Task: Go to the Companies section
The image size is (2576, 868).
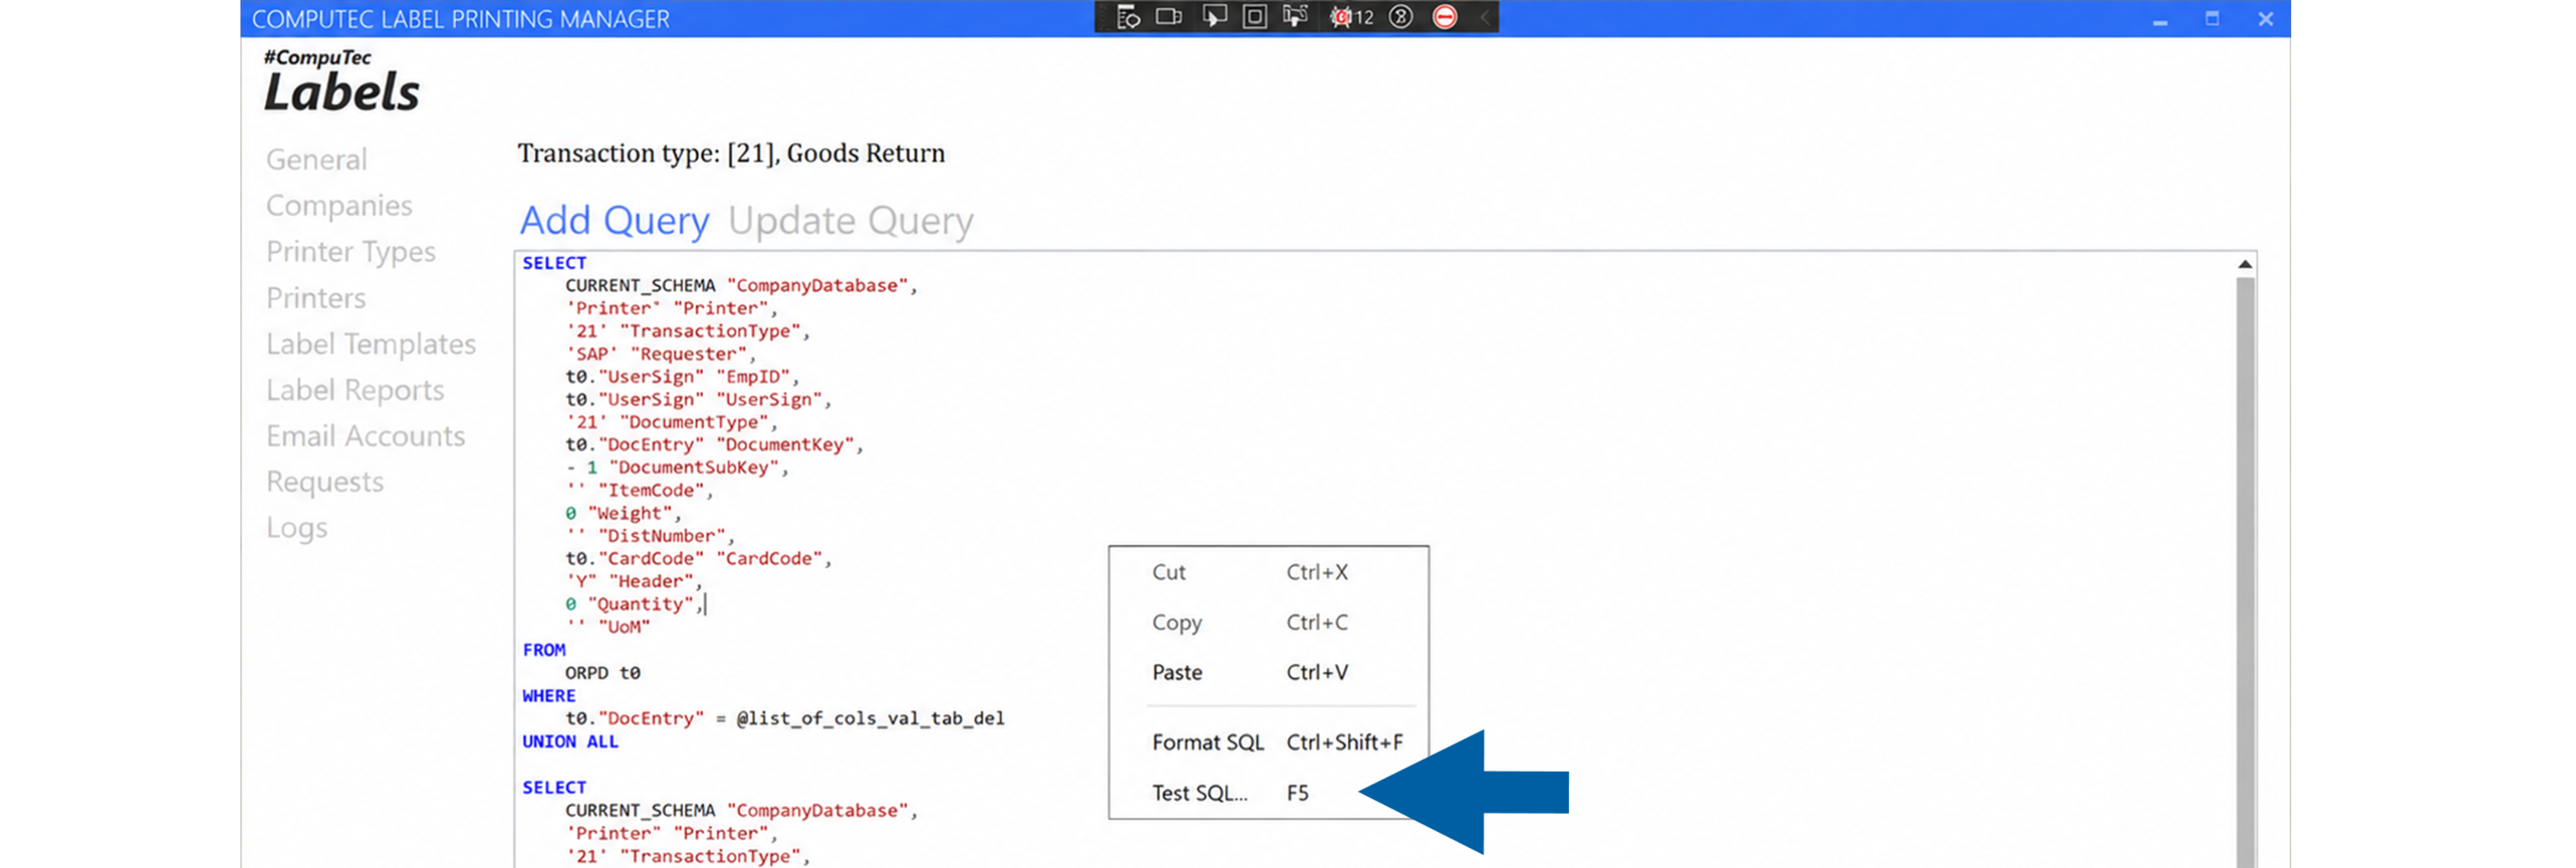Action: coord(339,206)
